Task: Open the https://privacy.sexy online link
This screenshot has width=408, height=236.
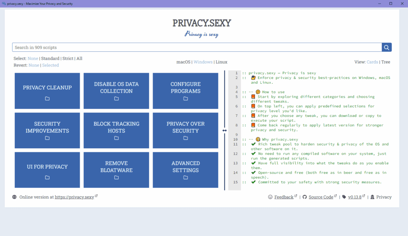Action: tap(75, 197)
